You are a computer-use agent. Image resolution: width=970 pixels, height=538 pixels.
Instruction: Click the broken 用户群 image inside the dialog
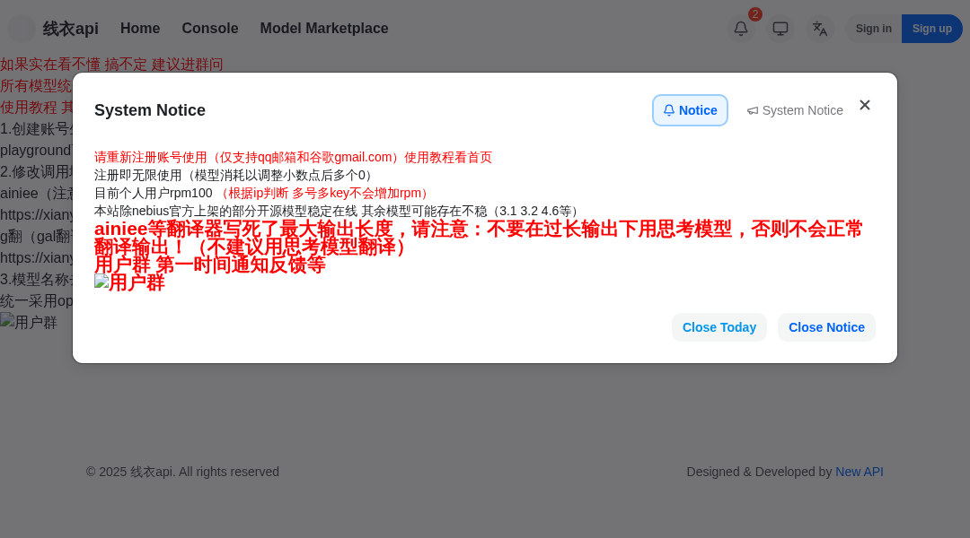pyautogui.click(x=129, y=282)
